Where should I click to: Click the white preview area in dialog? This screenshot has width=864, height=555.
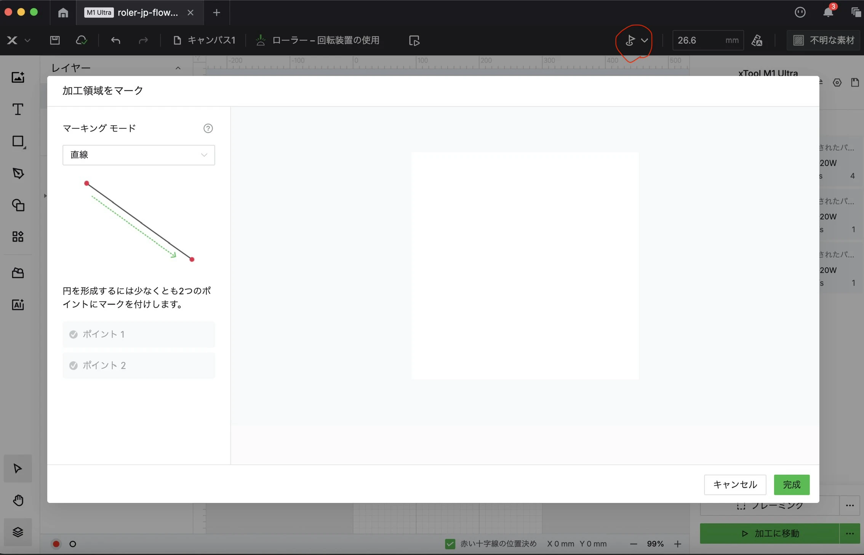click(x=525, y=266)
